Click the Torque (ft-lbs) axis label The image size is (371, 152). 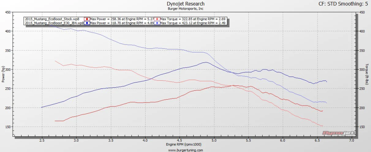367,74
